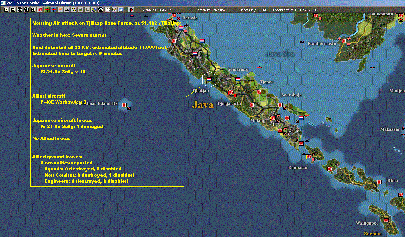405x237 pixels.
Task: Click the info "i" toolbar button
Action: 33,10
